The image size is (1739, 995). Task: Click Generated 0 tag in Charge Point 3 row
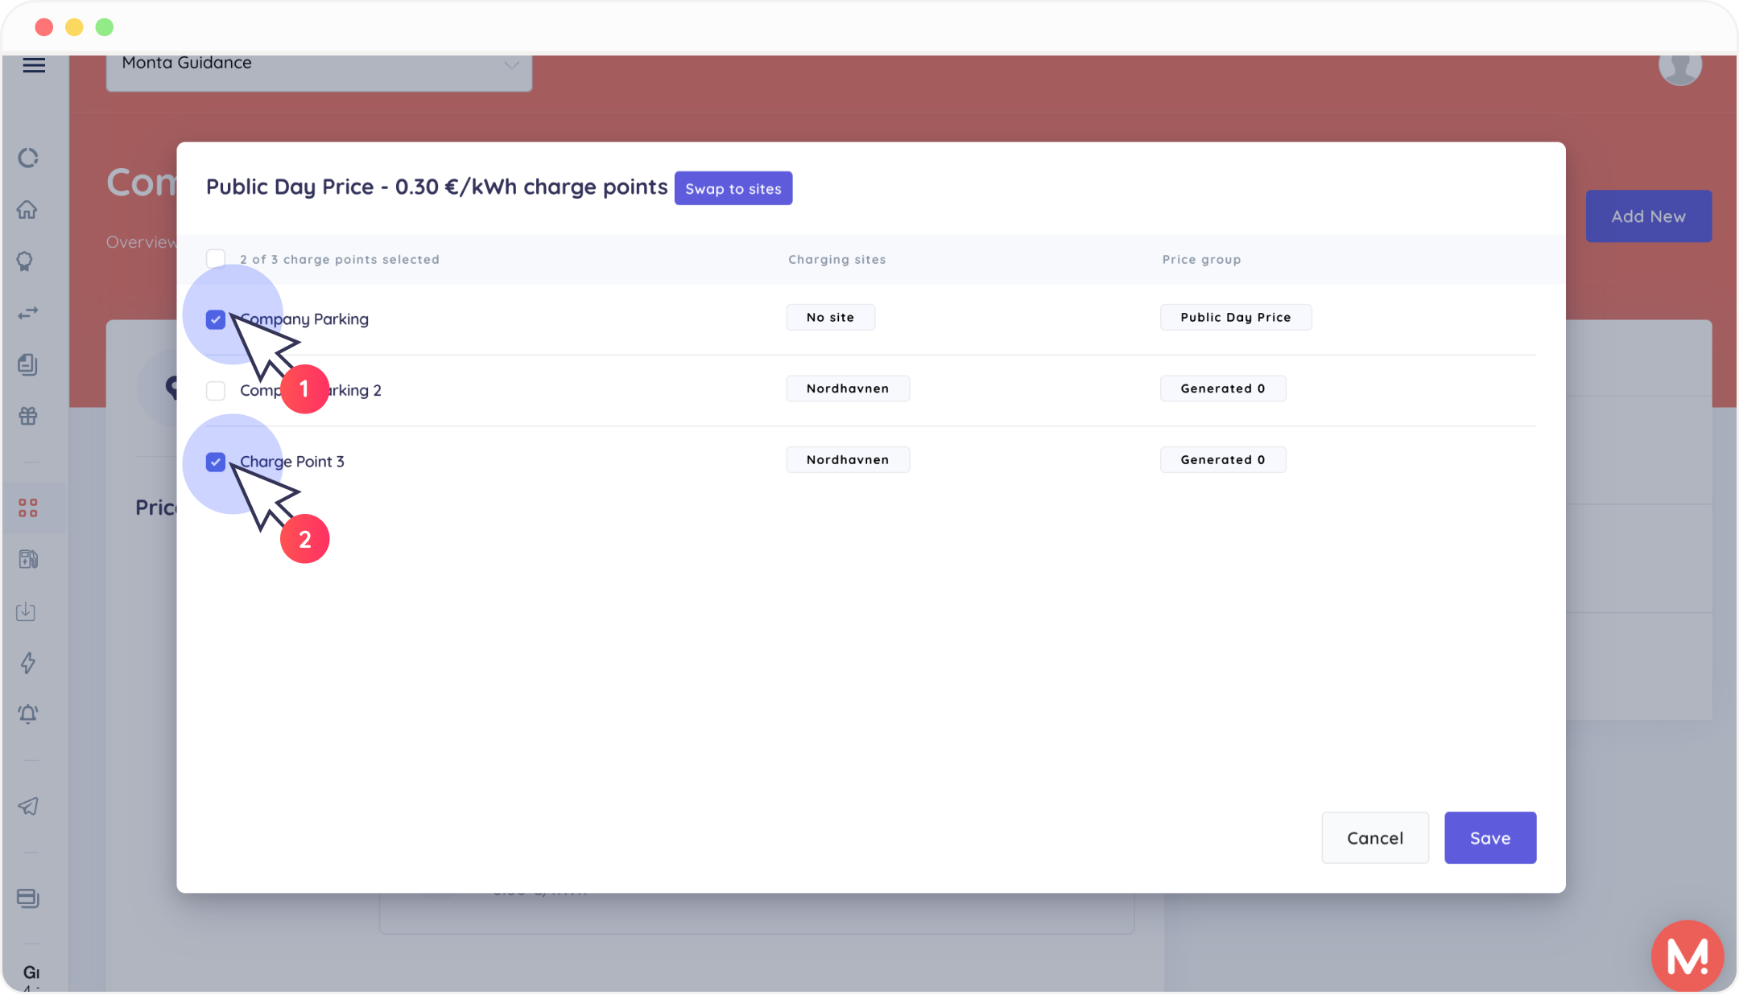tap(1223, 460)
